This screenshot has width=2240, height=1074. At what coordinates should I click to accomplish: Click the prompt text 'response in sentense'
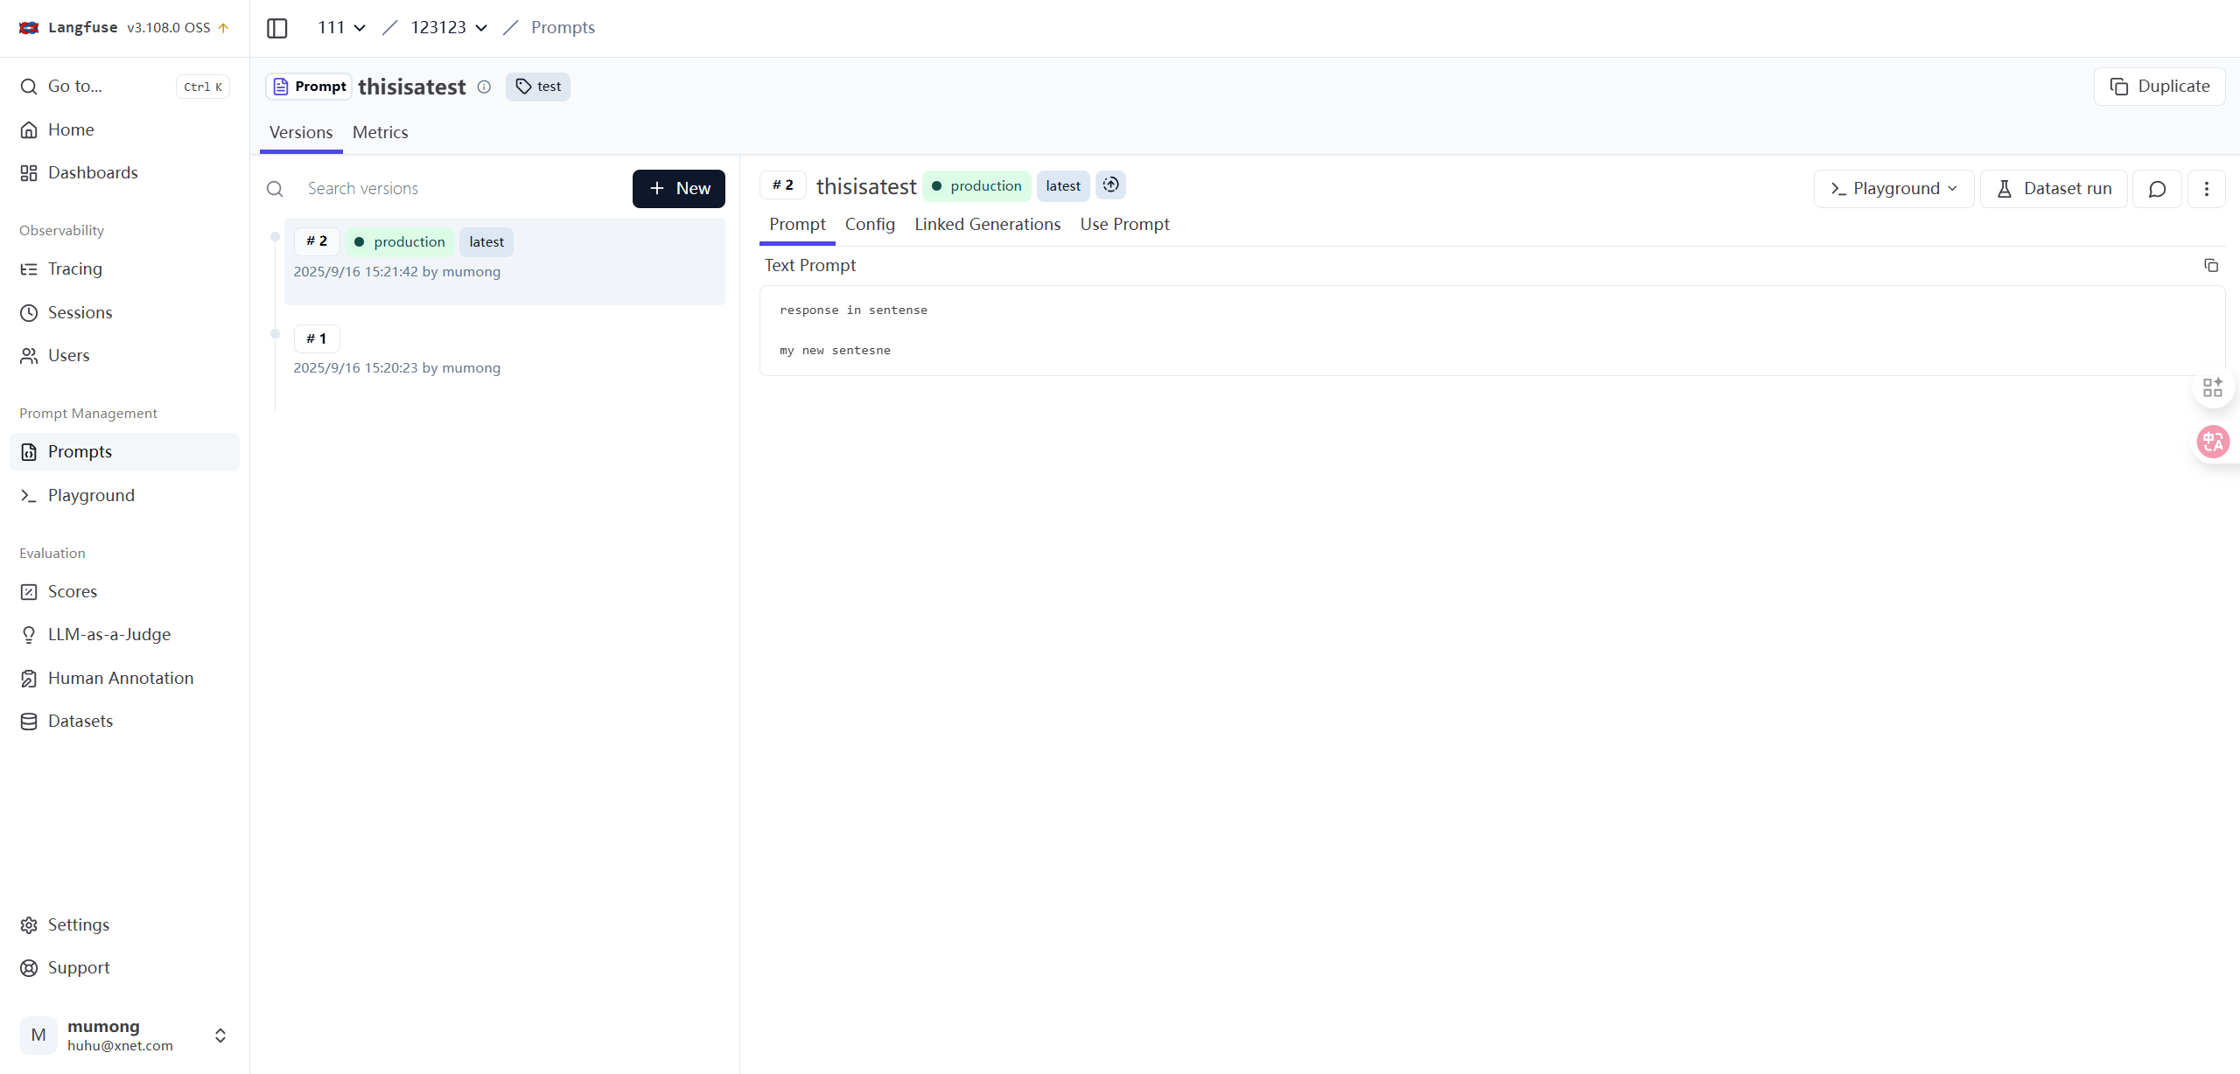tap(853, 310)
